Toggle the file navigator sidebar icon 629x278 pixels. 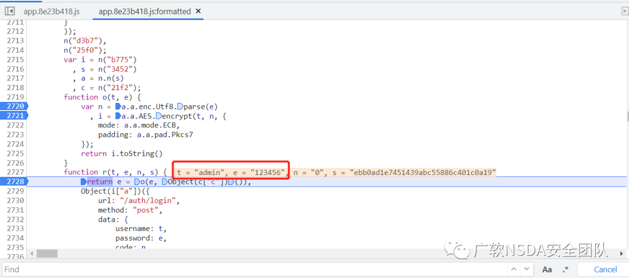pos(10,11)
